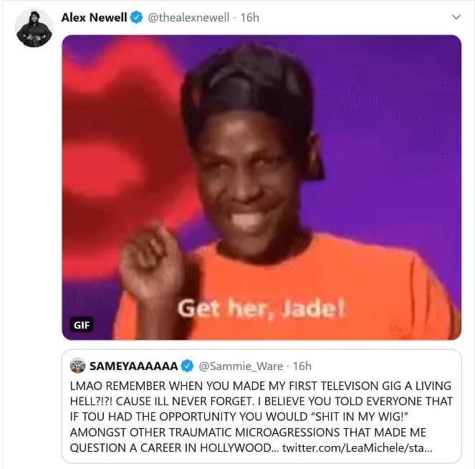Click the "AMONGST OTHER TRAUMATIC MICROAGRESSIONS" line
The width and height of the screenshot is (475, 469).
[248, 432]
